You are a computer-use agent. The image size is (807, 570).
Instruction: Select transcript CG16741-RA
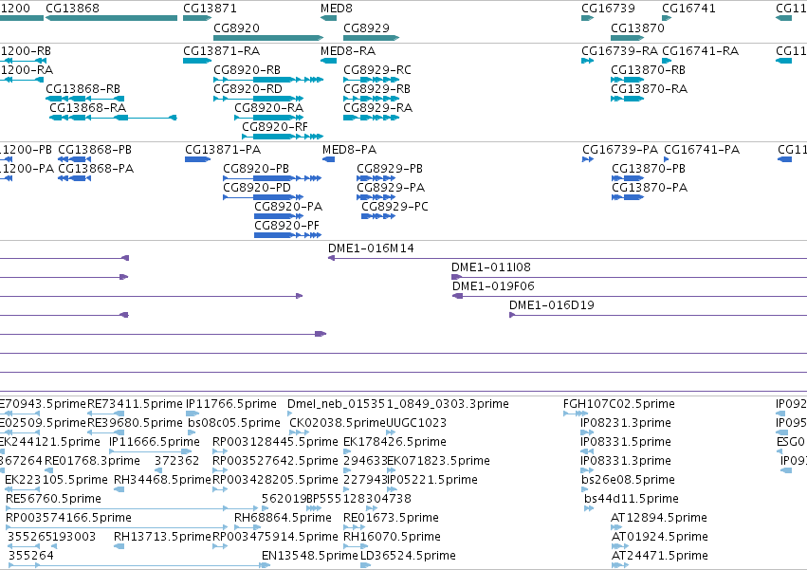[x=701, y=51]
